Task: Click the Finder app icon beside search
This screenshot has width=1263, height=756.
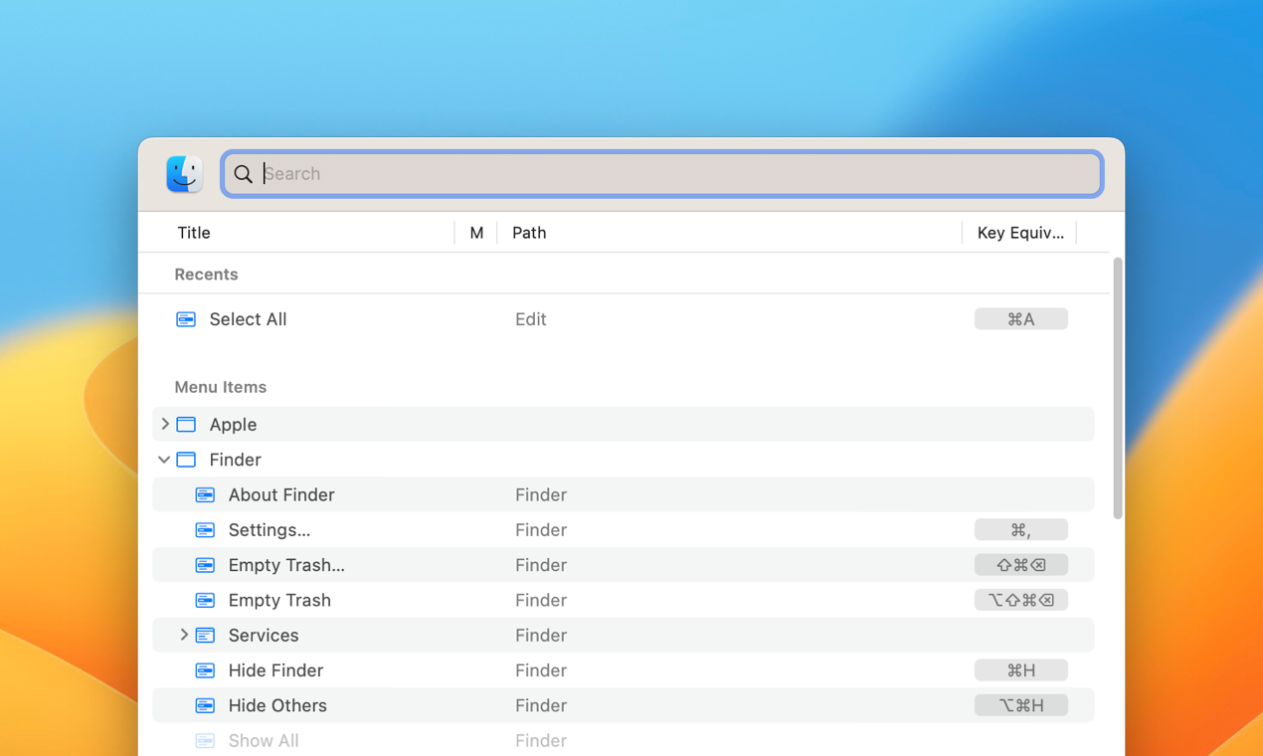Action: click(x=184, y=174)
